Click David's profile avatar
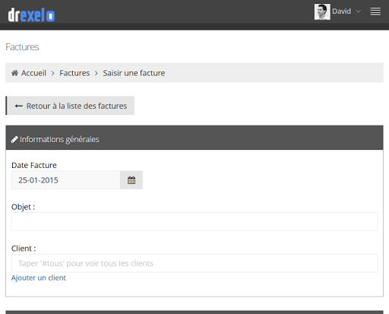The height and width of the screenshot is (314, 389). coord(322,11)
